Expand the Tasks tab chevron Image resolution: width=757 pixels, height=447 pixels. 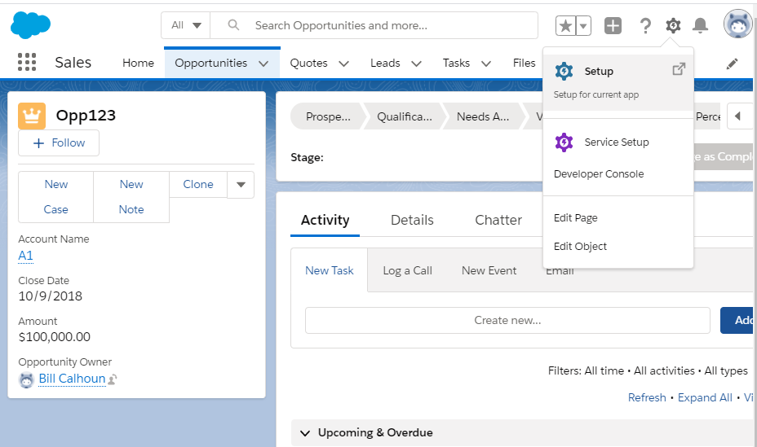tap(486, 64)
